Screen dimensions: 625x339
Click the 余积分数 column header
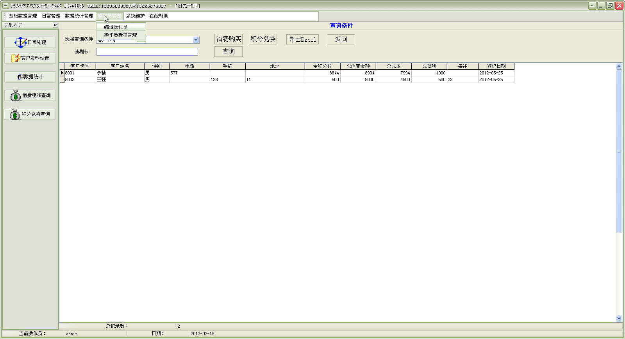(322, 66)
